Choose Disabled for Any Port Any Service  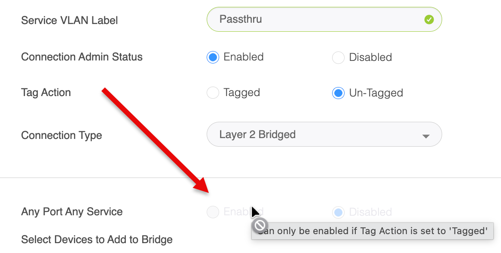pos(339,212)
